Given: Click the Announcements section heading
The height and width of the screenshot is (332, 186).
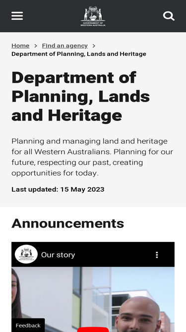Looking at the screenshot, I should tap(67, 223).
